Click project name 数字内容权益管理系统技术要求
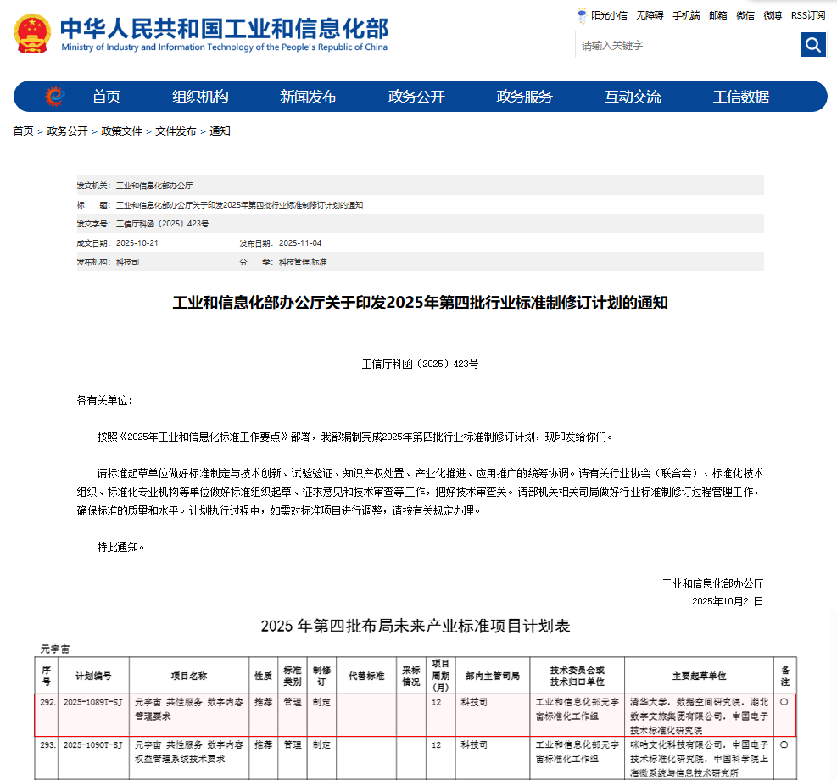The width and height of the screenshot is (837, 780). pos(189,752)
